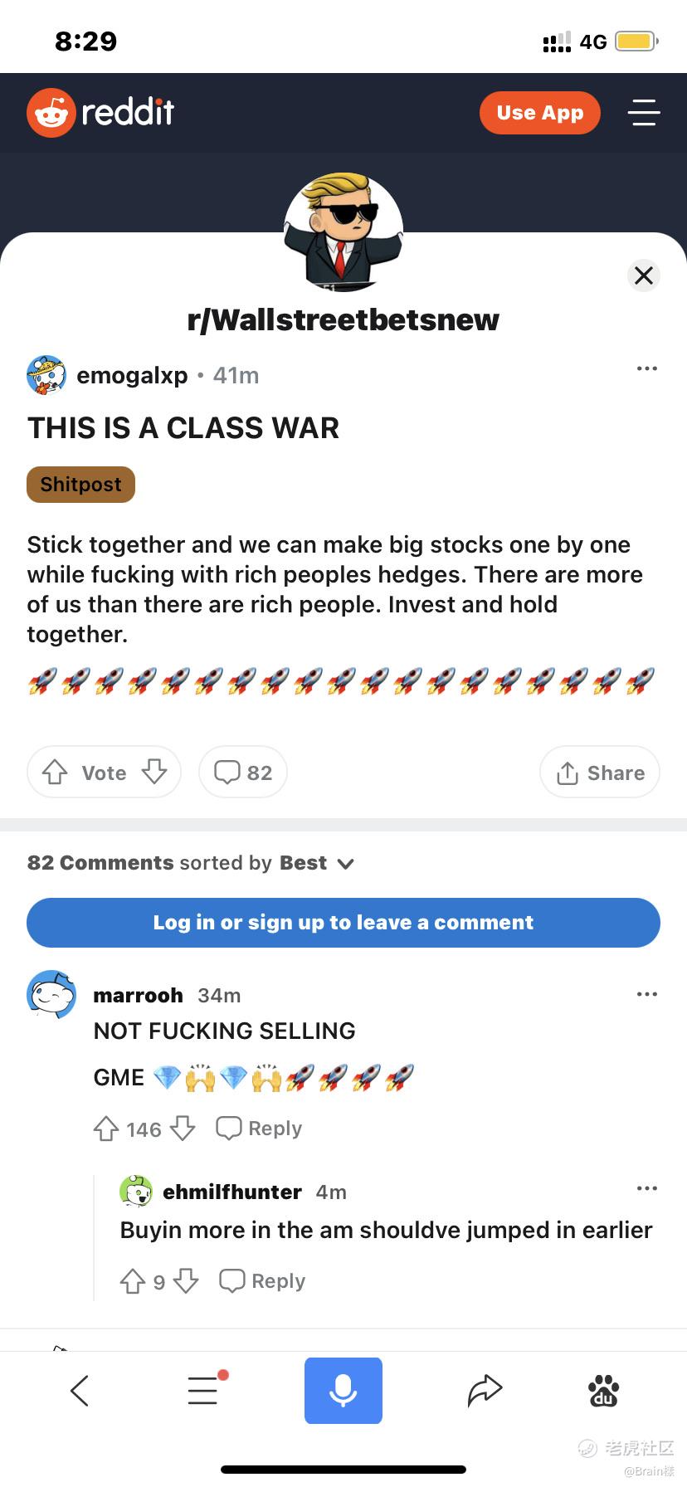Upvote the THIS IS A CLASS WAR post
The height and width of the screenshot is (1487, 687).
click(x=55, y=773)
